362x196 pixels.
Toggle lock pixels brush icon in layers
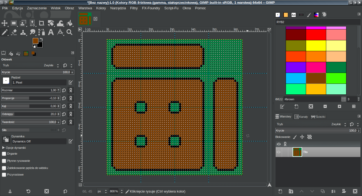pyautogui.click(x=295, y=137)
